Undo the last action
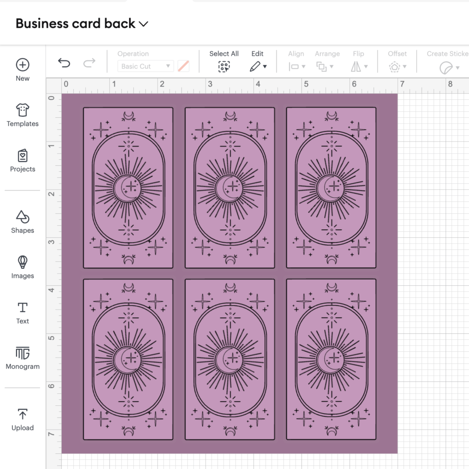 [64, 63]
